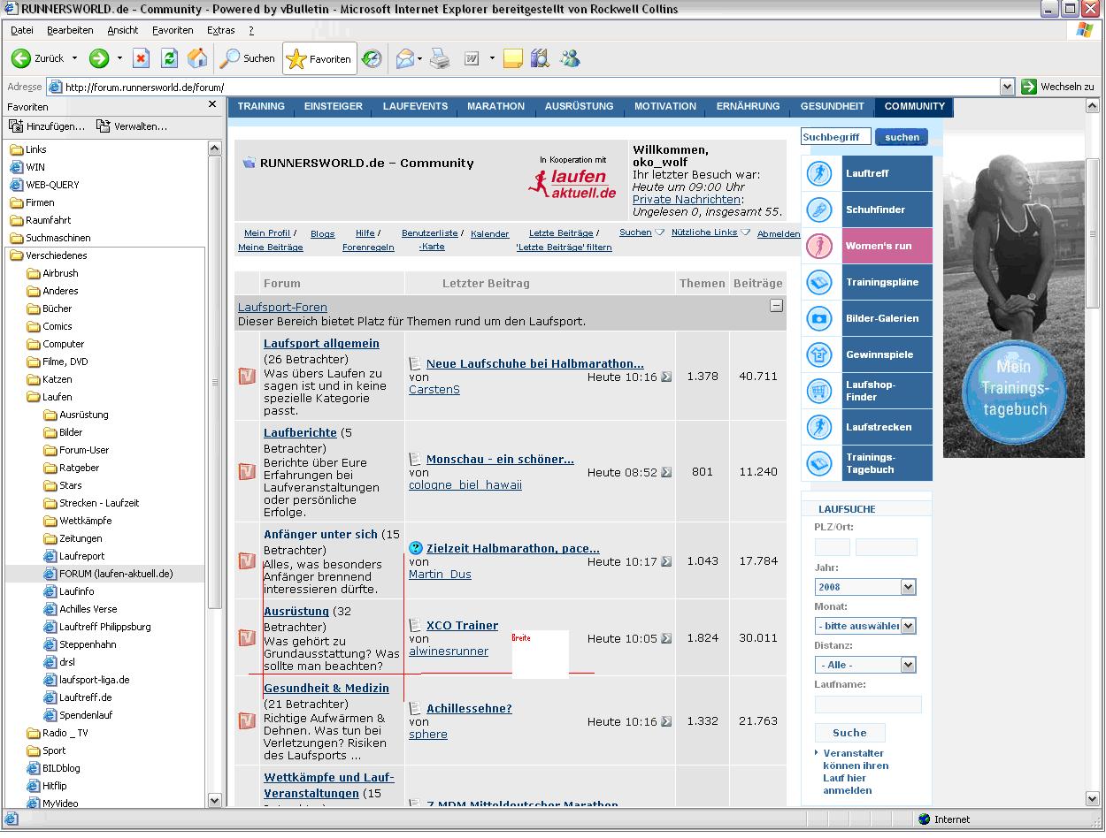Image resolution: width=1106 pixels, height=838 pixels.
Task: Collapse the Laufsport-Foren category section
Action: click(776, 306)
